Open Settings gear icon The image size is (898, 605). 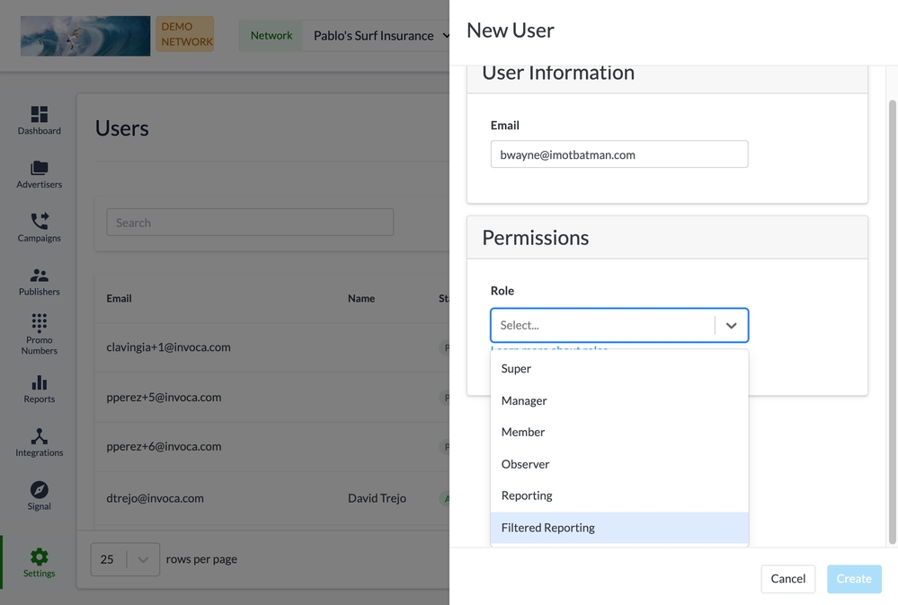tap(40, 557)
